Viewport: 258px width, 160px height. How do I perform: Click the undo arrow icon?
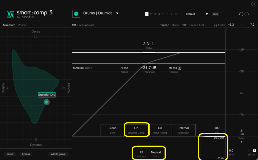tap(241, 14)
